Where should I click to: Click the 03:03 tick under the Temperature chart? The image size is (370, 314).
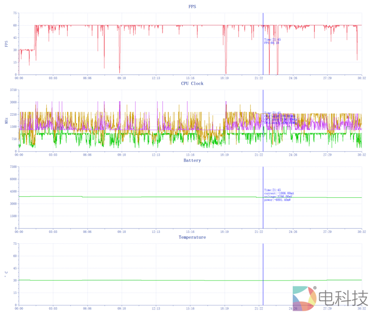pyautogui.click(x=53, y=309)
